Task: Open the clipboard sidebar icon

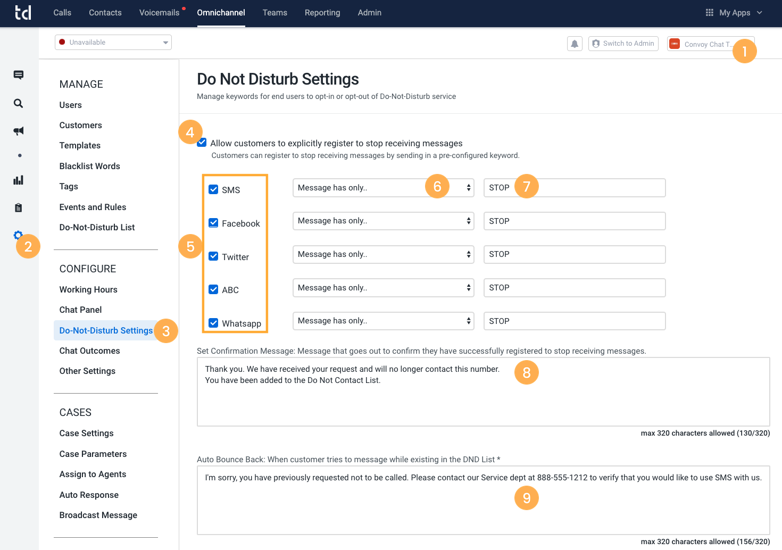Action: coord(18,207)
